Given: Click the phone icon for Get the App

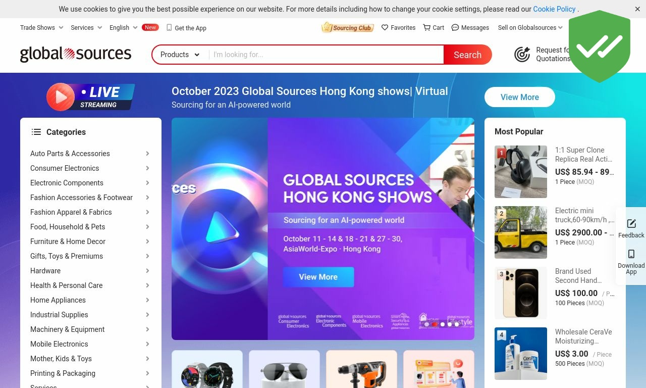Looking at the screenshot, I should pos(169,28).
